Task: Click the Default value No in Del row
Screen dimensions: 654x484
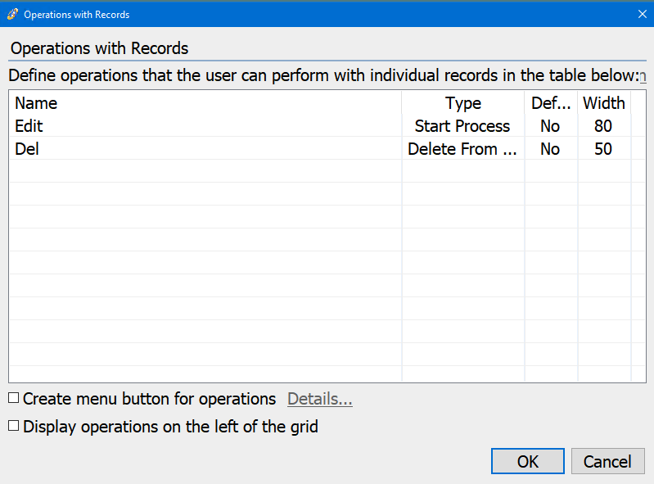Action: [x=551, y=149]
